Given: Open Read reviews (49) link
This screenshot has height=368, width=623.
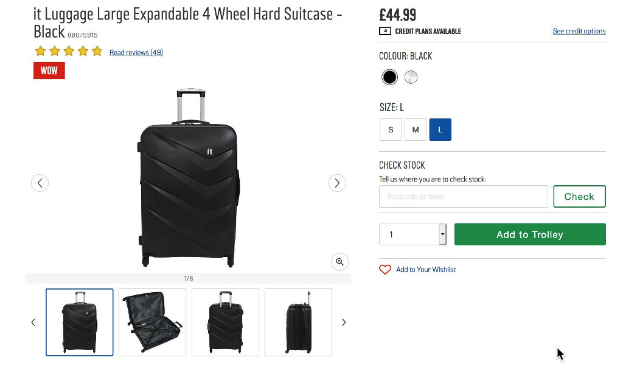Looking at the screenshot, I should tap(136, 53).
